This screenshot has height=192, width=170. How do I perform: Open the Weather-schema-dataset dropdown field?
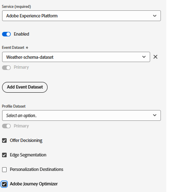(76, 57)
